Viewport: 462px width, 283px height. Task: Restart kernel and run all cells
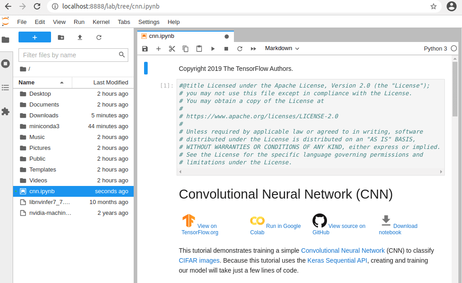(253, 49)
